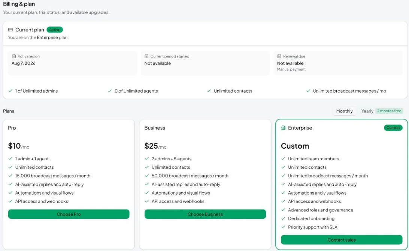Click checkmark beside 1 admin + 1 agent
This screenshot has width=409, height=251.
coord(10,158)
